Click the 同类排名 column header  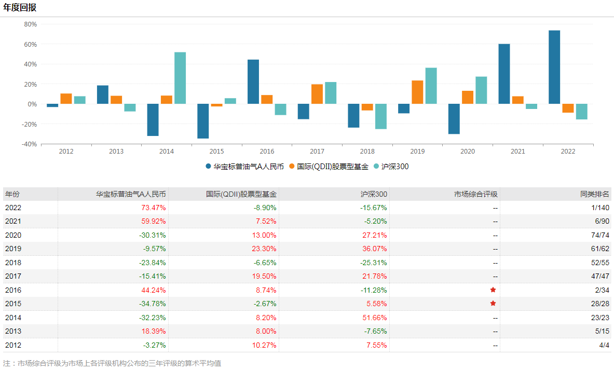point(595,194)
